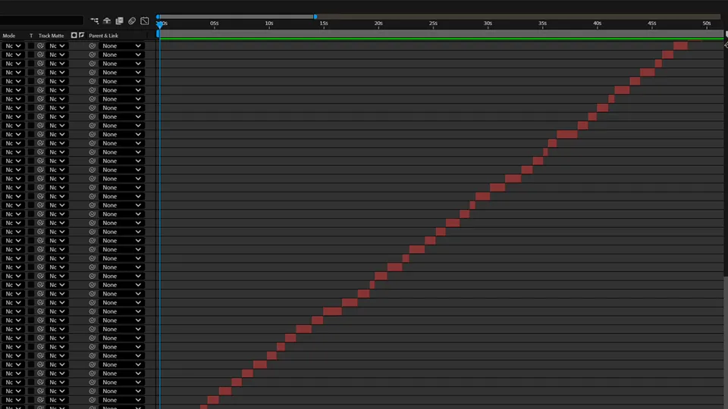Click the second layer row's track matte pick whip
728x409 pixels.
coord(40,55)
